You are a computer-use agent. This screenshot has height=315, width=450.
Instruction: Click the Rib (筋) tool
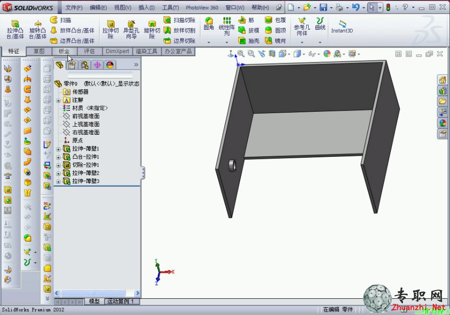(x=246, y=20)
